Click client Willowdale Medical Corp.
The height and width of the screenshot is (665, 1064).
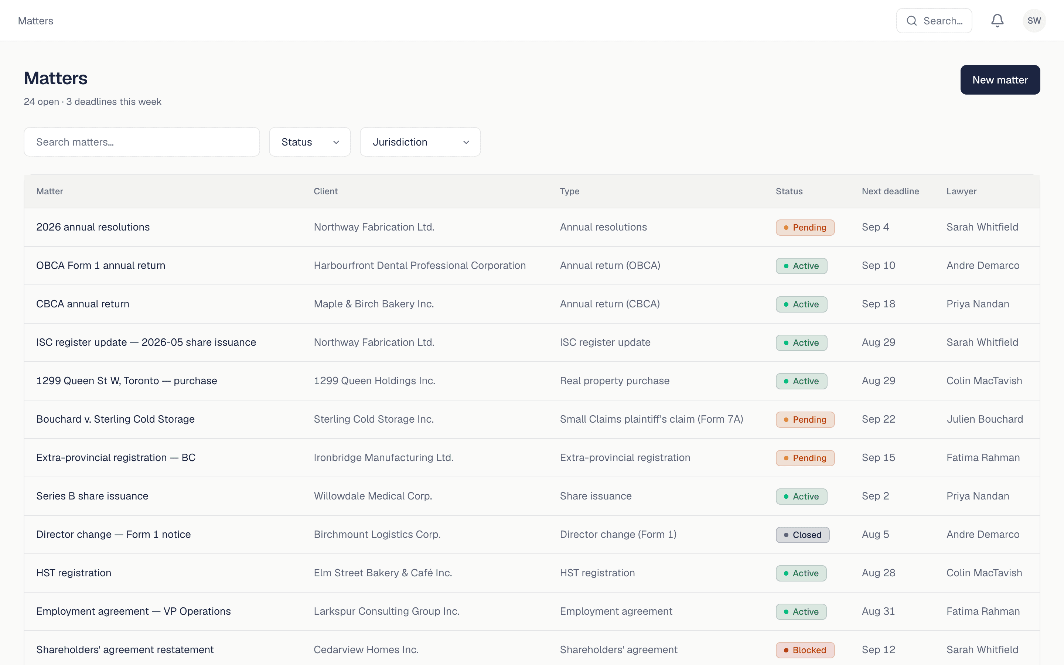[373, 496]
